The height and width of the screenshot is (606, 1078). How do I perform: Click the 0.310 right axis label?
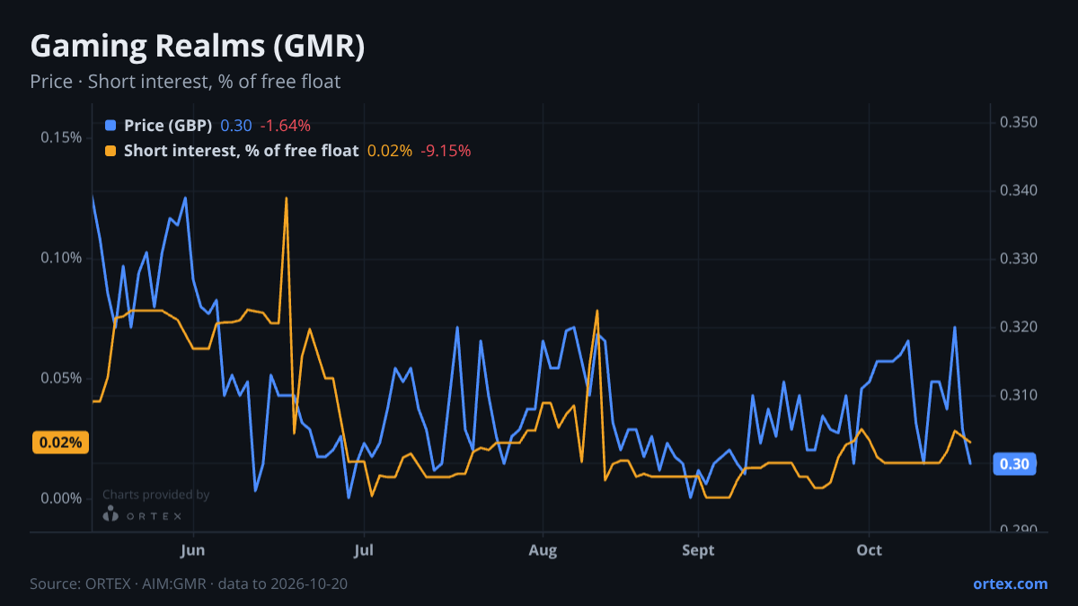1019,395
